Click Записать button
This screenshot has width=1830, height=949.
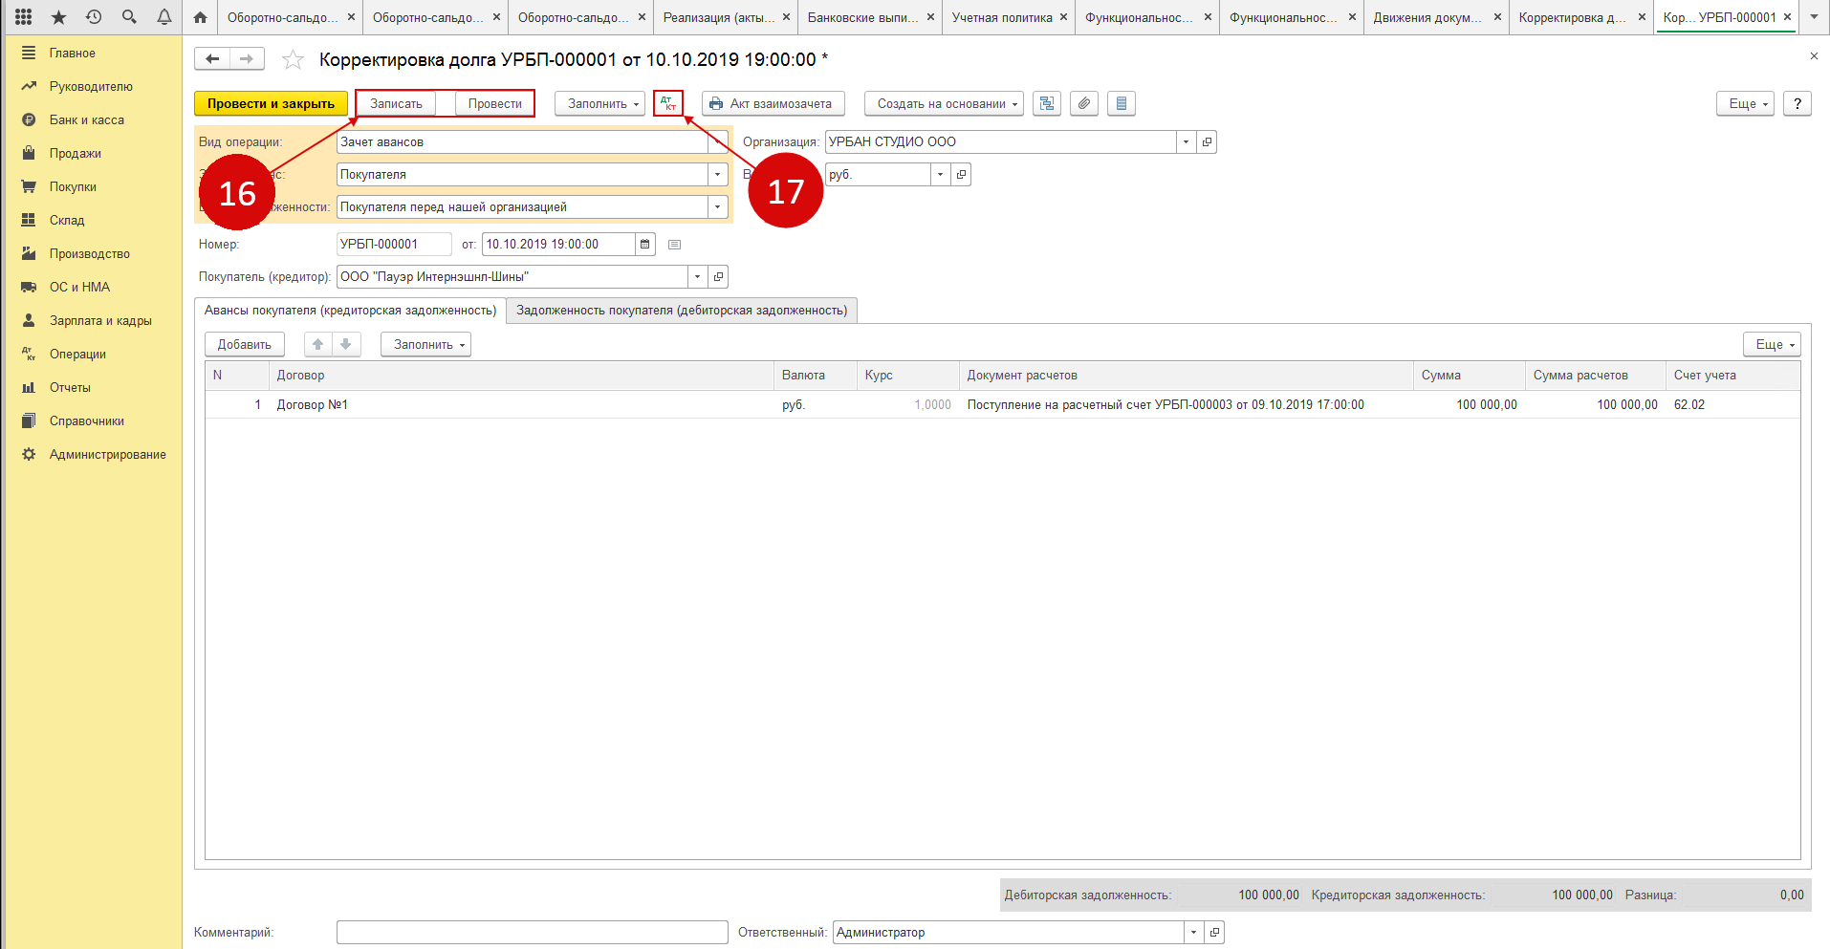tap(396, 103)
